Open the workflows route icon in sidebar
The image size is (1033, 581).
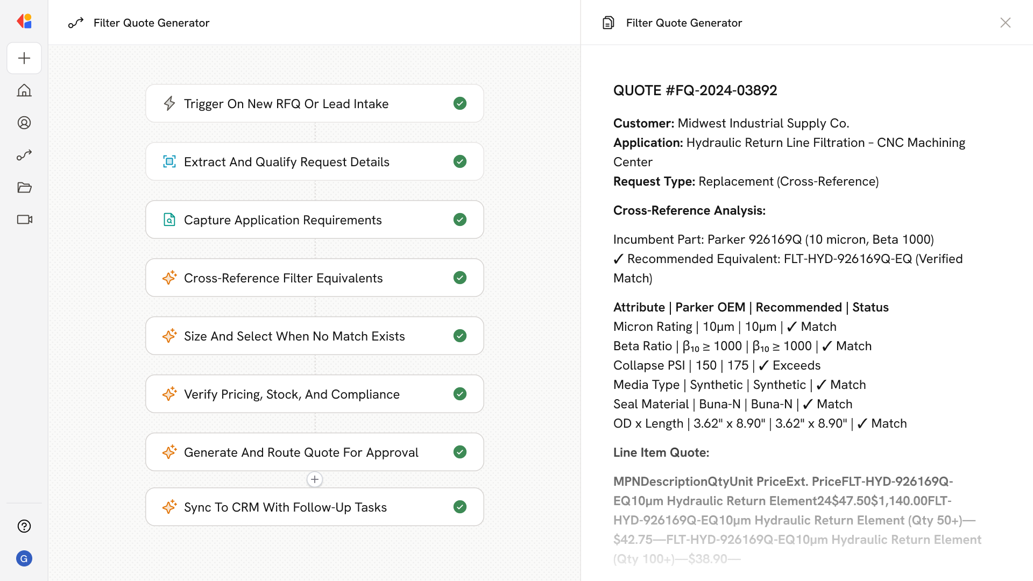click(24, 155)
